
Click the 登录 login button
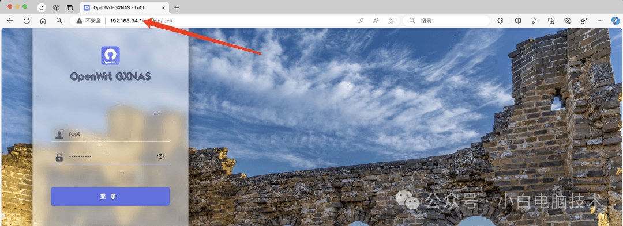click(110, 197)
